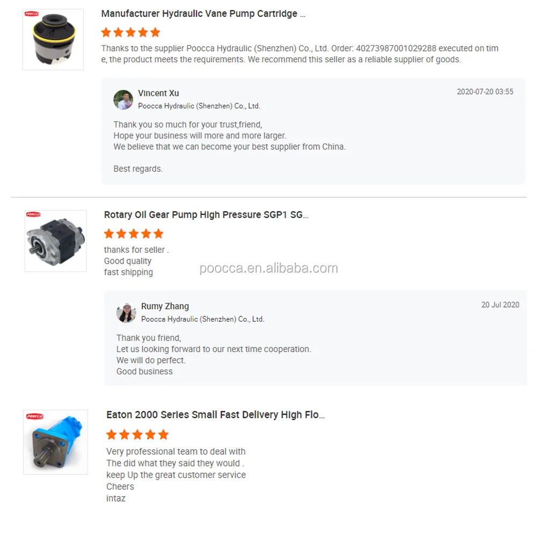This screenshot has width=537, height=537.
Task: Click the 2020-07-20 03:55 reply timestamp
Action: coord(485,92)
